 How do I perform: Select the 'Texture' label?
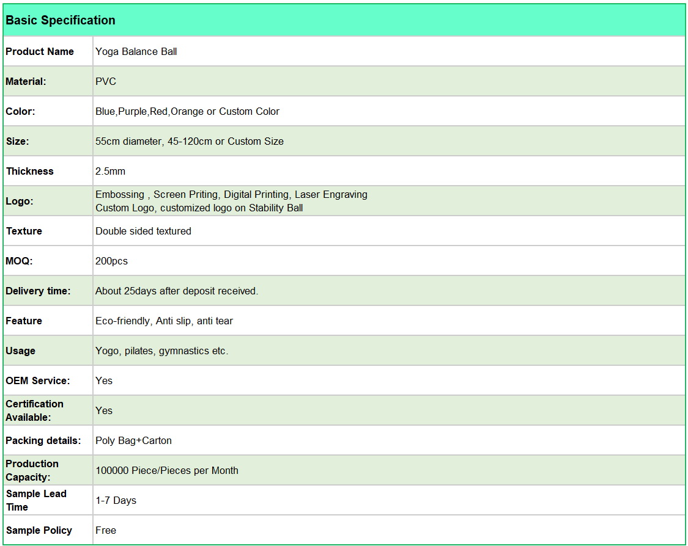tap(24, 231)
